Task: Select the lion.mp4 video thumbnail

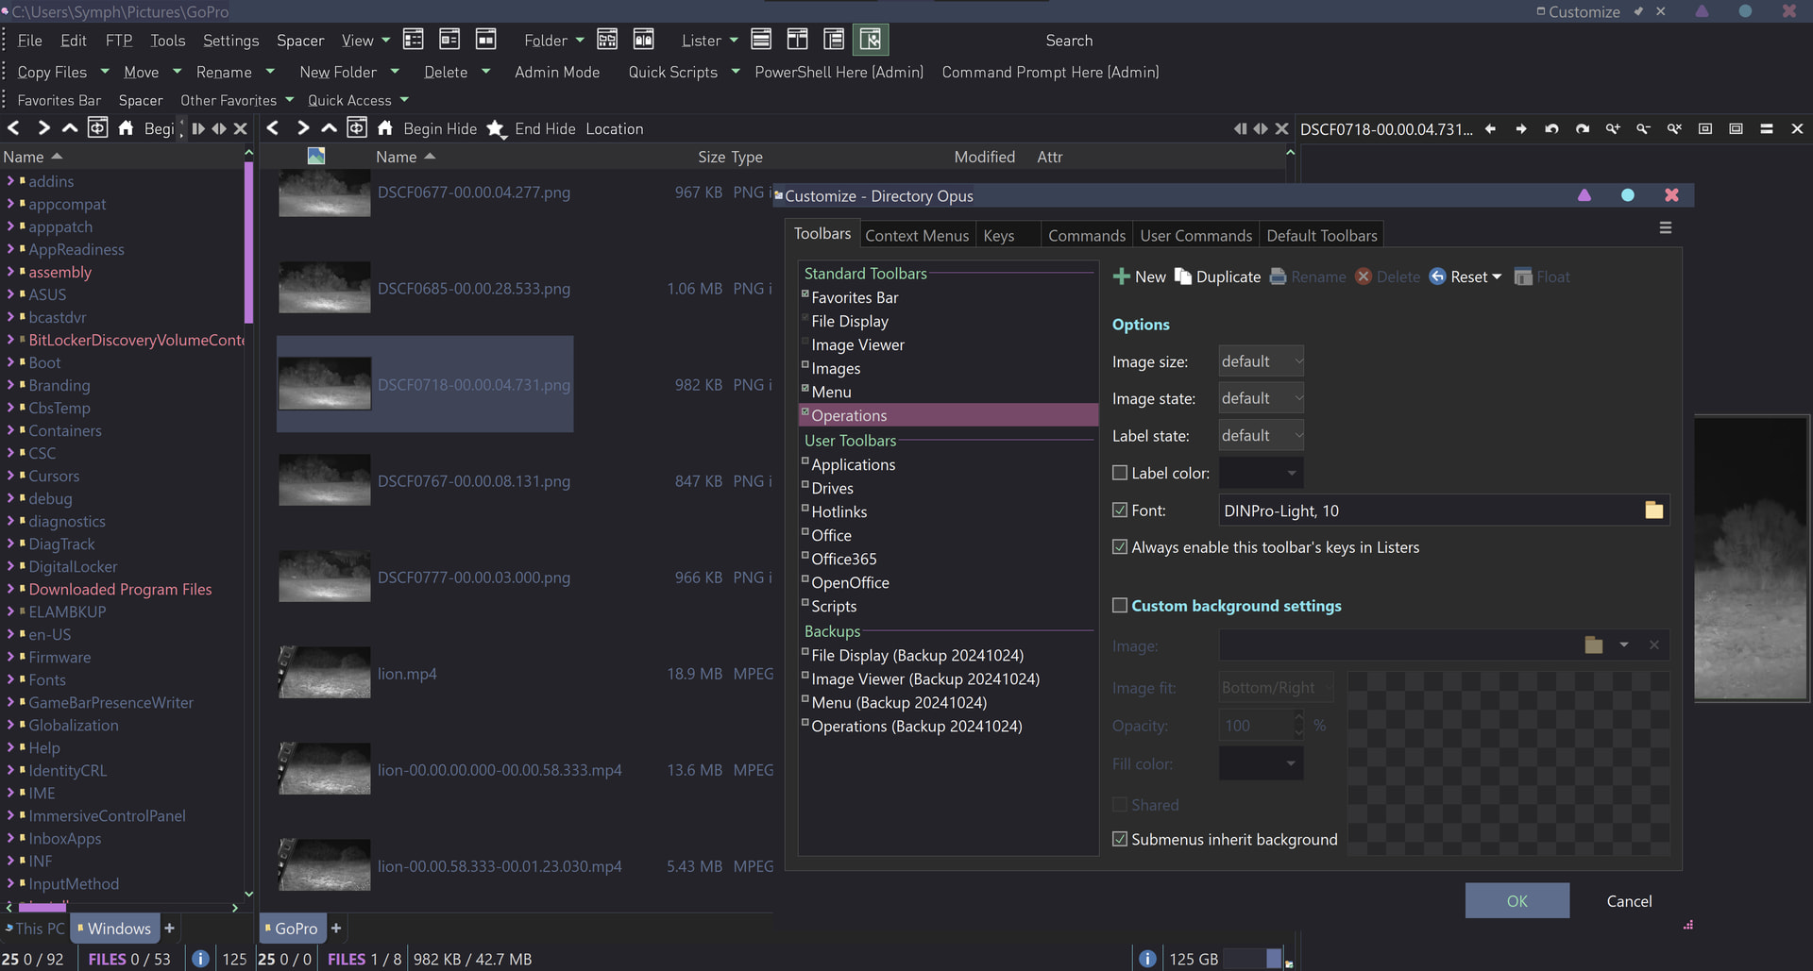Action: pyautogui.click(x=325, y=673)
